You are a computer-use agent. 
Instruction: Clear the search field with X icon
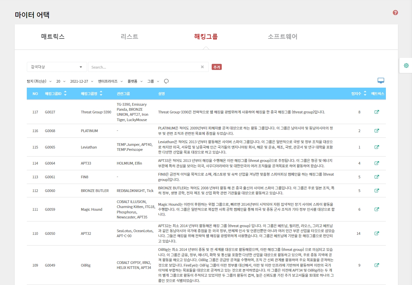[x=202, y=67]
